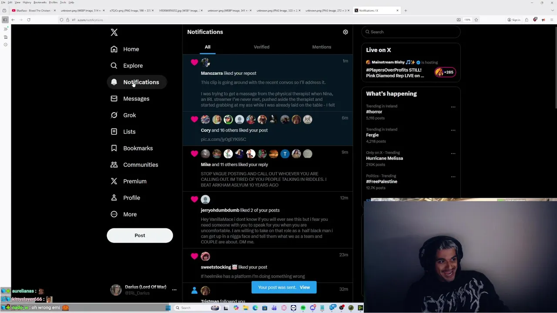
Task: Switch to the All notifications tab
Action: [x=208, y=47]
